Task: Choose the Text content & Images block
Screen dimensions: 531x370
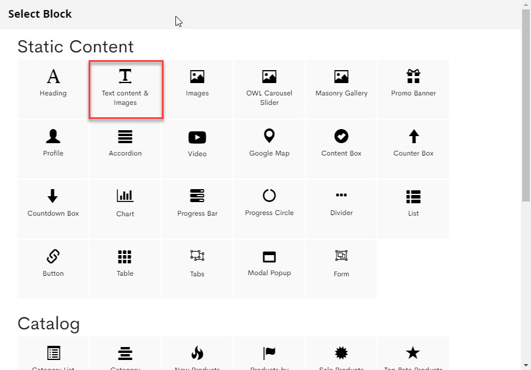Action: 125,89
